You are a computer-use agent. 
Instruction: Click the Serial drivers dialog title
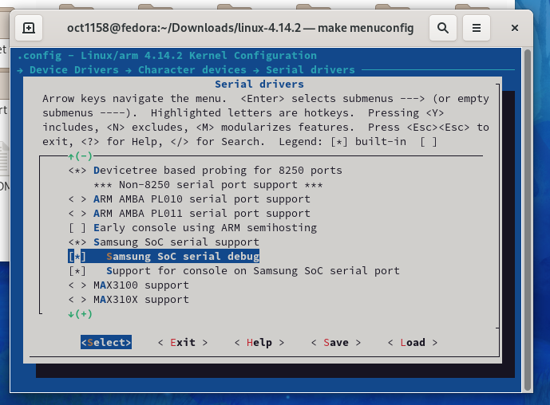pos(259,85)
